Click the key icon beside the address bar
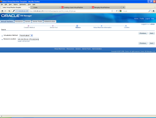 (14, 11)
